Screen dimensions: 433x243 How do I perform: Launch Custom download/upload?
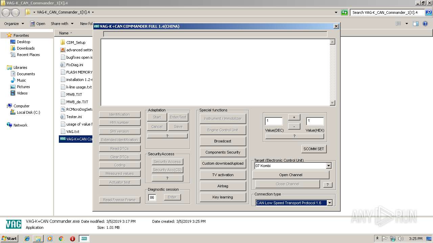pos(223,163)
